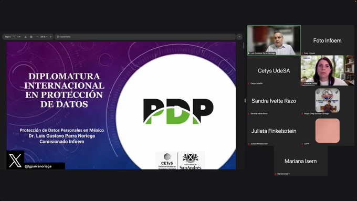Select the Julieta Finkelsztein participant tile
This screenshot has width=357, height=201.
(274, 131)
